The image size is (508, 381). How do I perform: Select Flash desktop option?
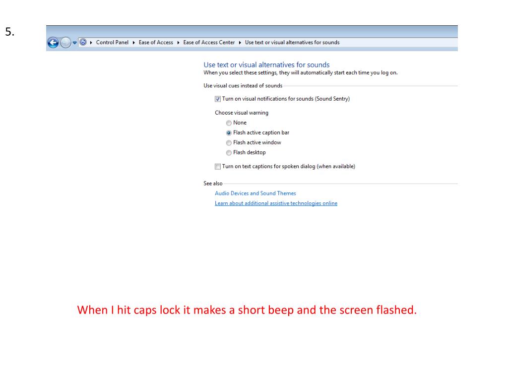pos(229,153)
